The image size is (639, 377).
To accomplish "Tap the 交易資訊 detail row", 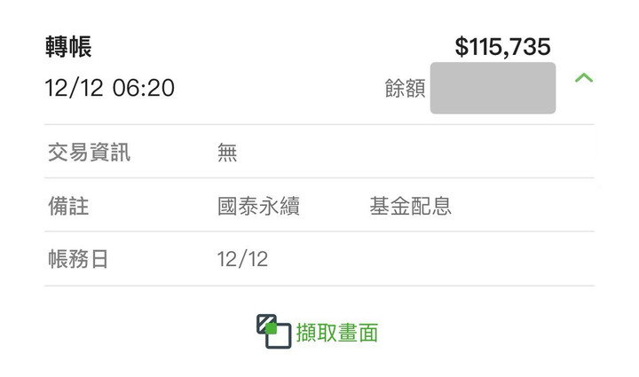I will pos(319,152).
